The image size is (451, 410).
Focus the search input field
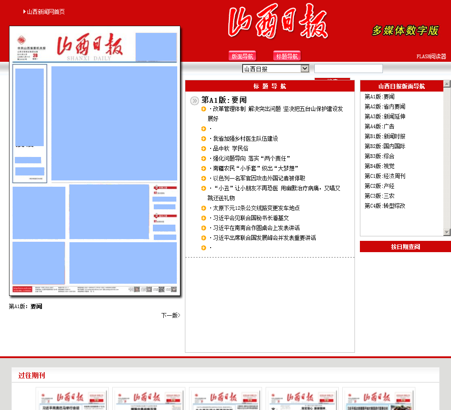pos(348,69)
